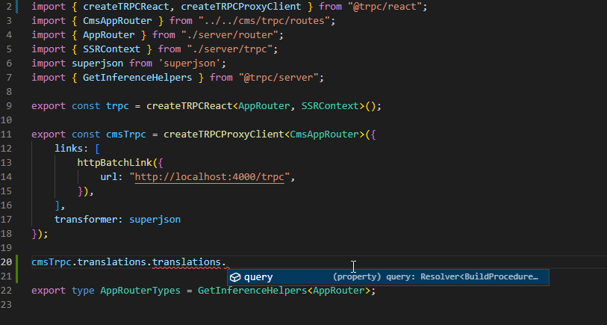Click the "../../cms/trpc/routes" import path
Screen dimensions: 607x325
tap(264, 20)
